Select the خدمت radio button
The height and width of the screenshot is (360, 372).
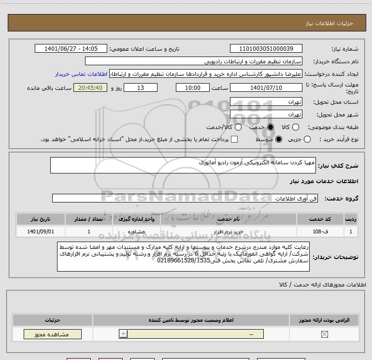[x=270, y=127]
